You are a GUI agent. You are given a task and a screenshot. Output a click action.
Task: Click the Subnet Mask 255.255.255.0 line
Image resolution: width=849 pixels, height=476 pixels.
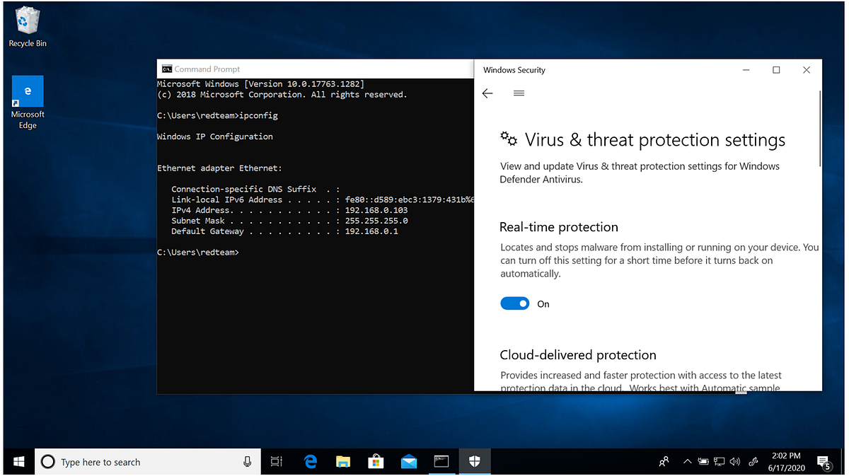(x=289, y=221)
